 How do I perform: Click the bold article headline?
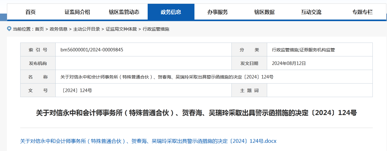click(196, 113)
